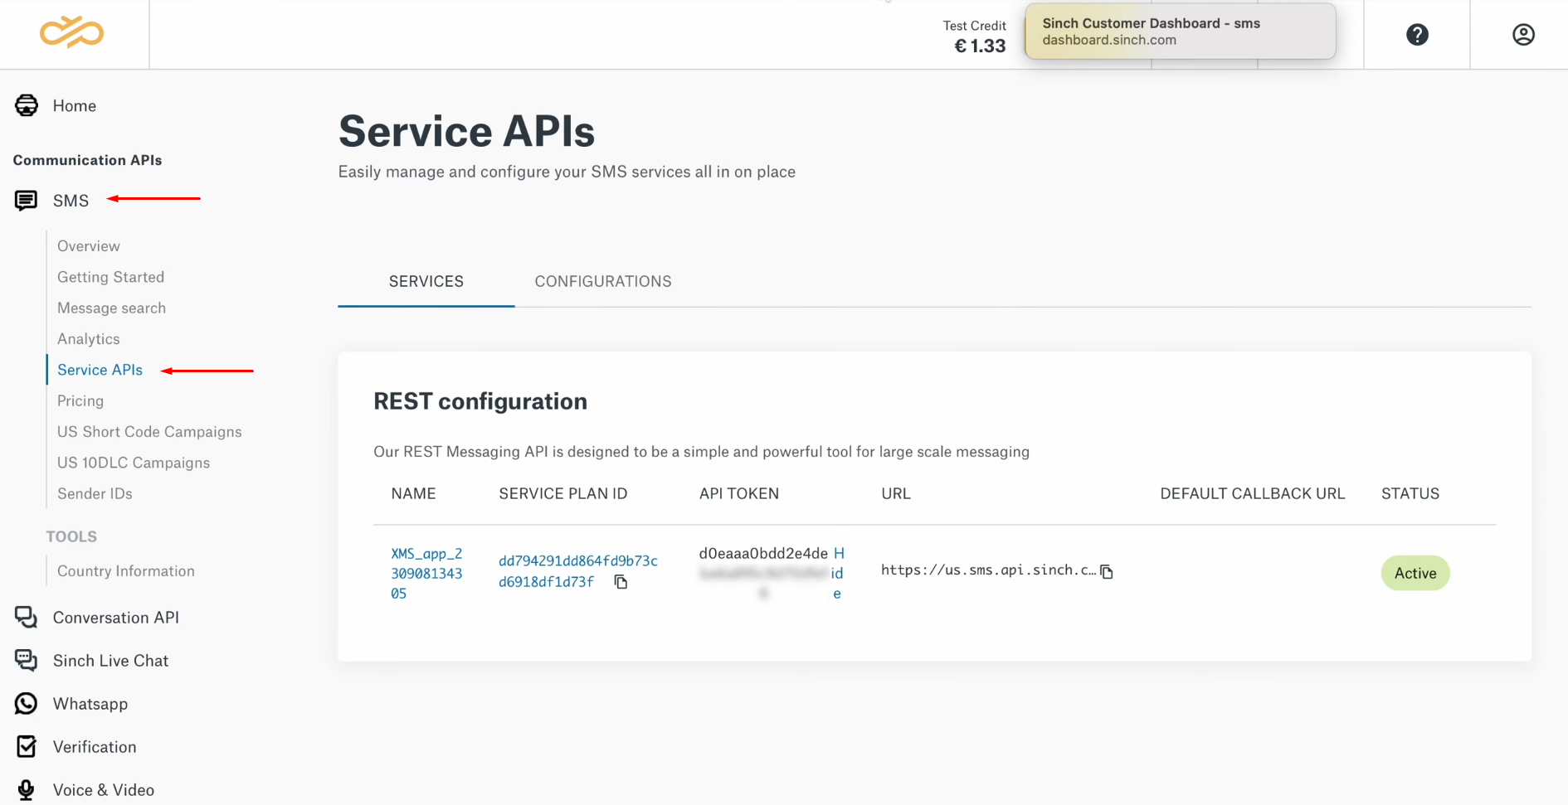Open the Pricing page
The width and height of the screenshot is (1568, 805).
80,400
